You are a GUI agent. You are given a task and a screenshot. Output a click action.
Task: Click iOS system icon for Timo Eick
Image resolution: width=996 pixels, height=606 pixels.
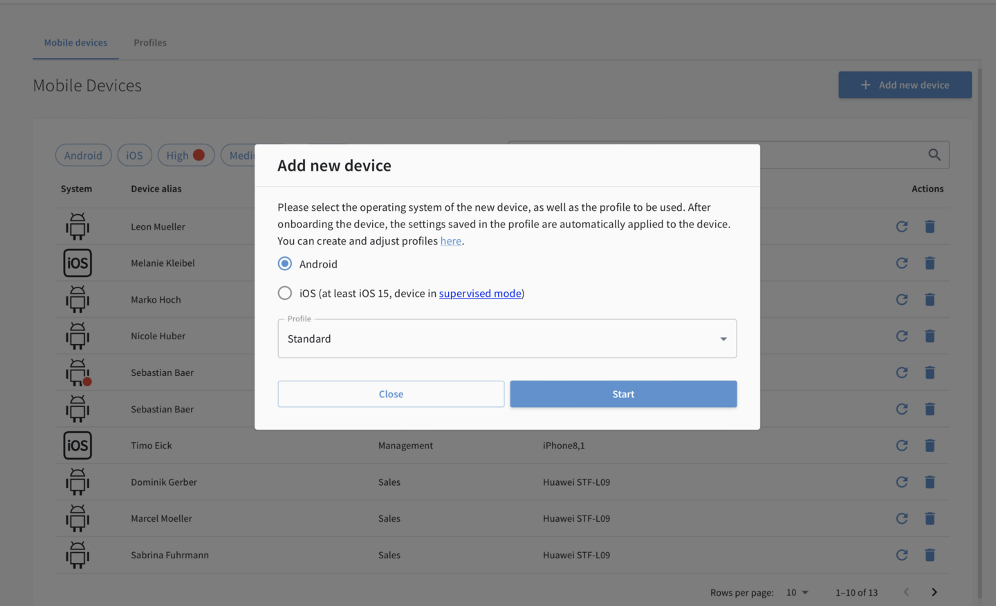(77, 446)
